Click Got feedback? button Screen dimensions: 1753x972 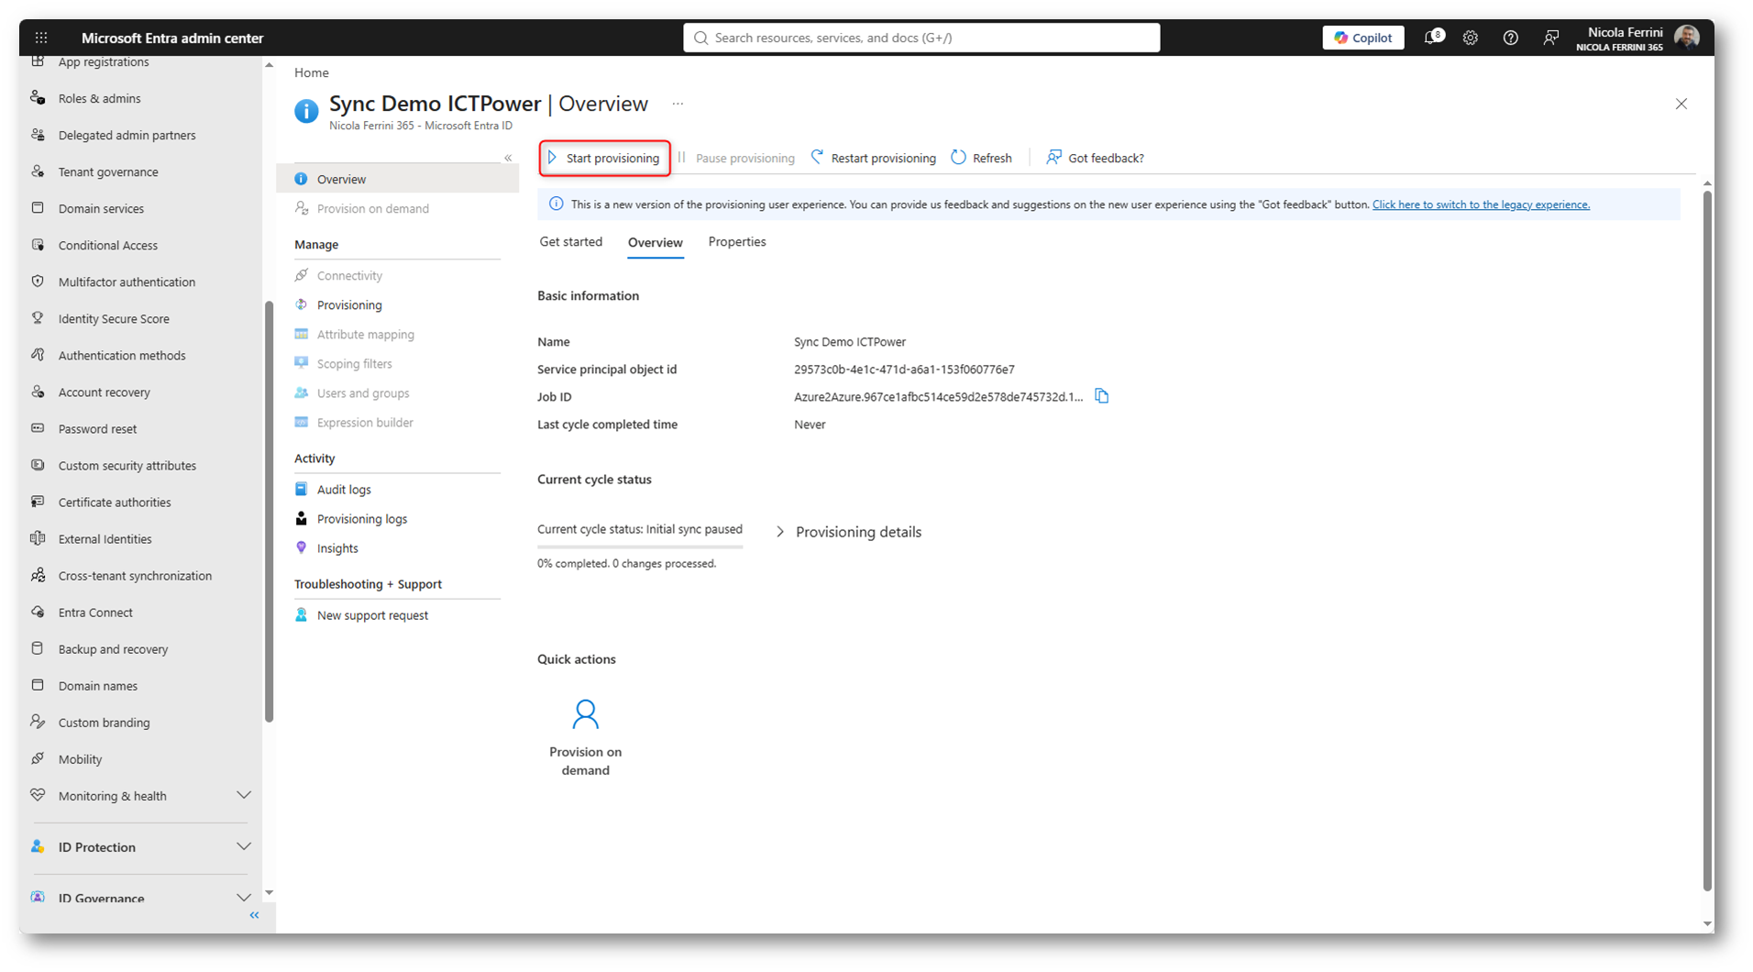point(1096,158)
